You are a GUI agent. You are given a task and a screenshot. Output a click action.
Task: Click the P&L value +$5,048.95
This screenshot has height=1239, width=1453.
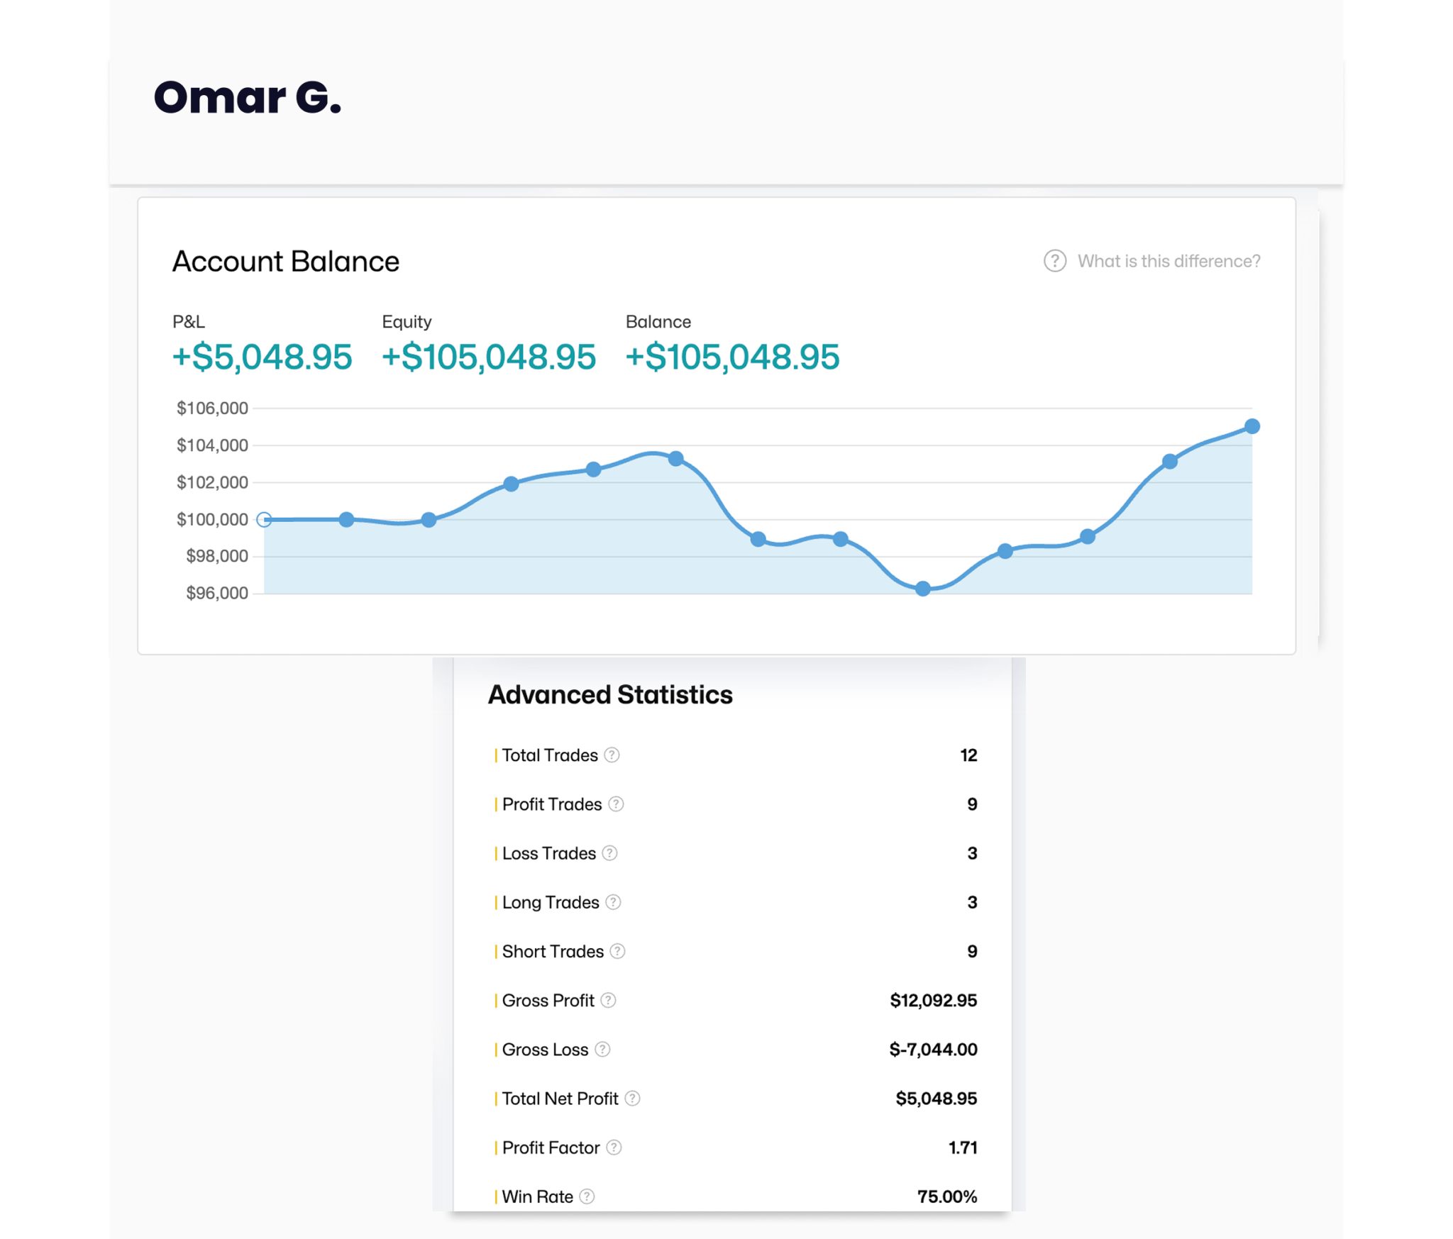(263, 357)
